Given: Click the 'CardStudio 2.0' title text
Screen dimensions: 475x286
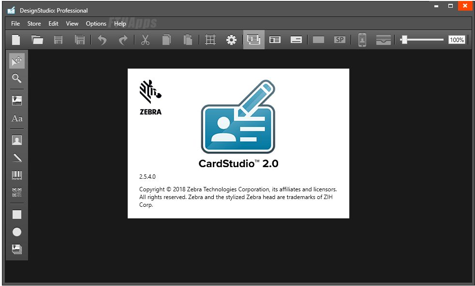Looking at the screenshot, I should click(238, 164).
